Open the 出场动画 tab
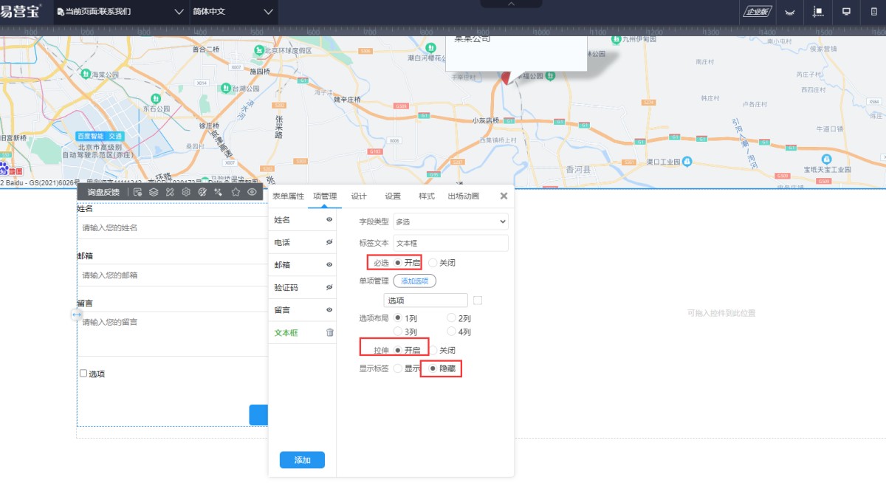This screenshot has height=491, width=886. [463, 196]
